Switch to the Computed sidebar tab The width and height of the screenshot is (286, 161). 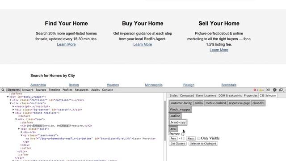(187, 95)
